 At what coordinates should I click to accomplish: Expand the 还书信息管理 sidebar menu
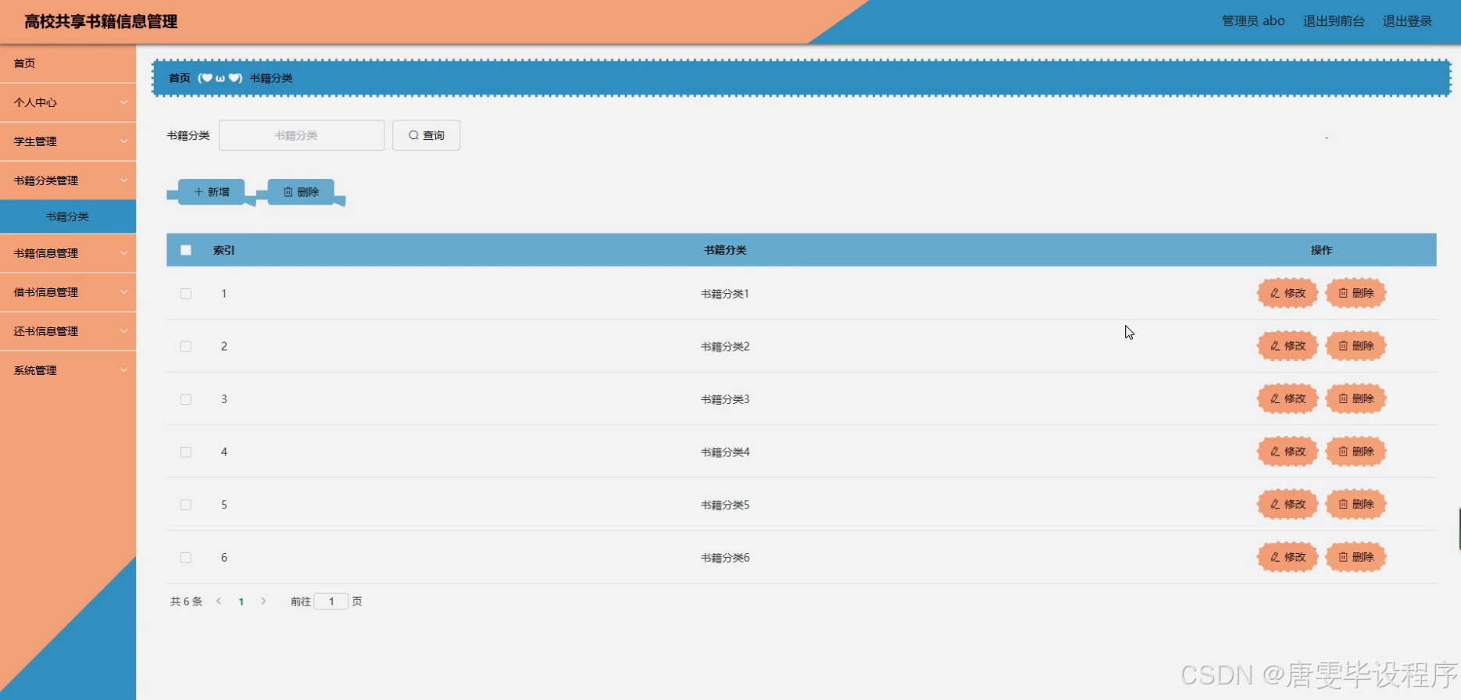[x=68, y=331]
